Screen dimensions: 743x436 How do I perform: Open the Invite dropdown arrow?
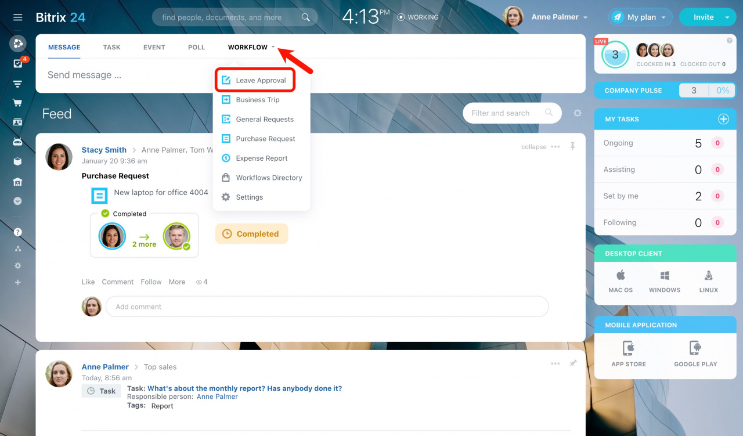pos(727,17)
